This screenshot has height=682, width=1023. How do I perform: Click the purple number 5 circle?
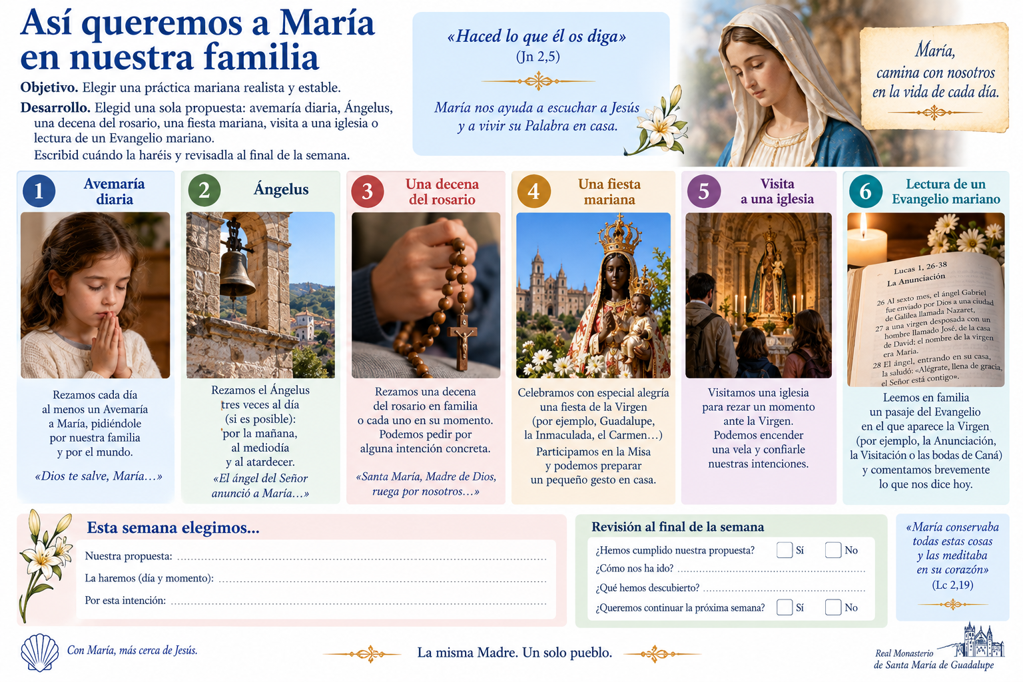(703, 191)
